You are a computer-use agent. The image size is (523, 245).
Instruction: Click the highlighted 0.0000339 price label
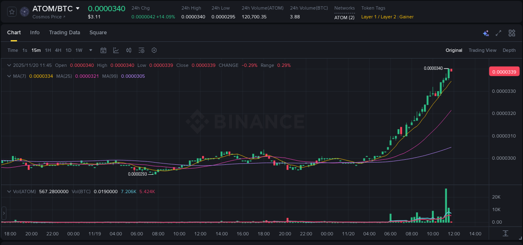[x=505, y=71]
